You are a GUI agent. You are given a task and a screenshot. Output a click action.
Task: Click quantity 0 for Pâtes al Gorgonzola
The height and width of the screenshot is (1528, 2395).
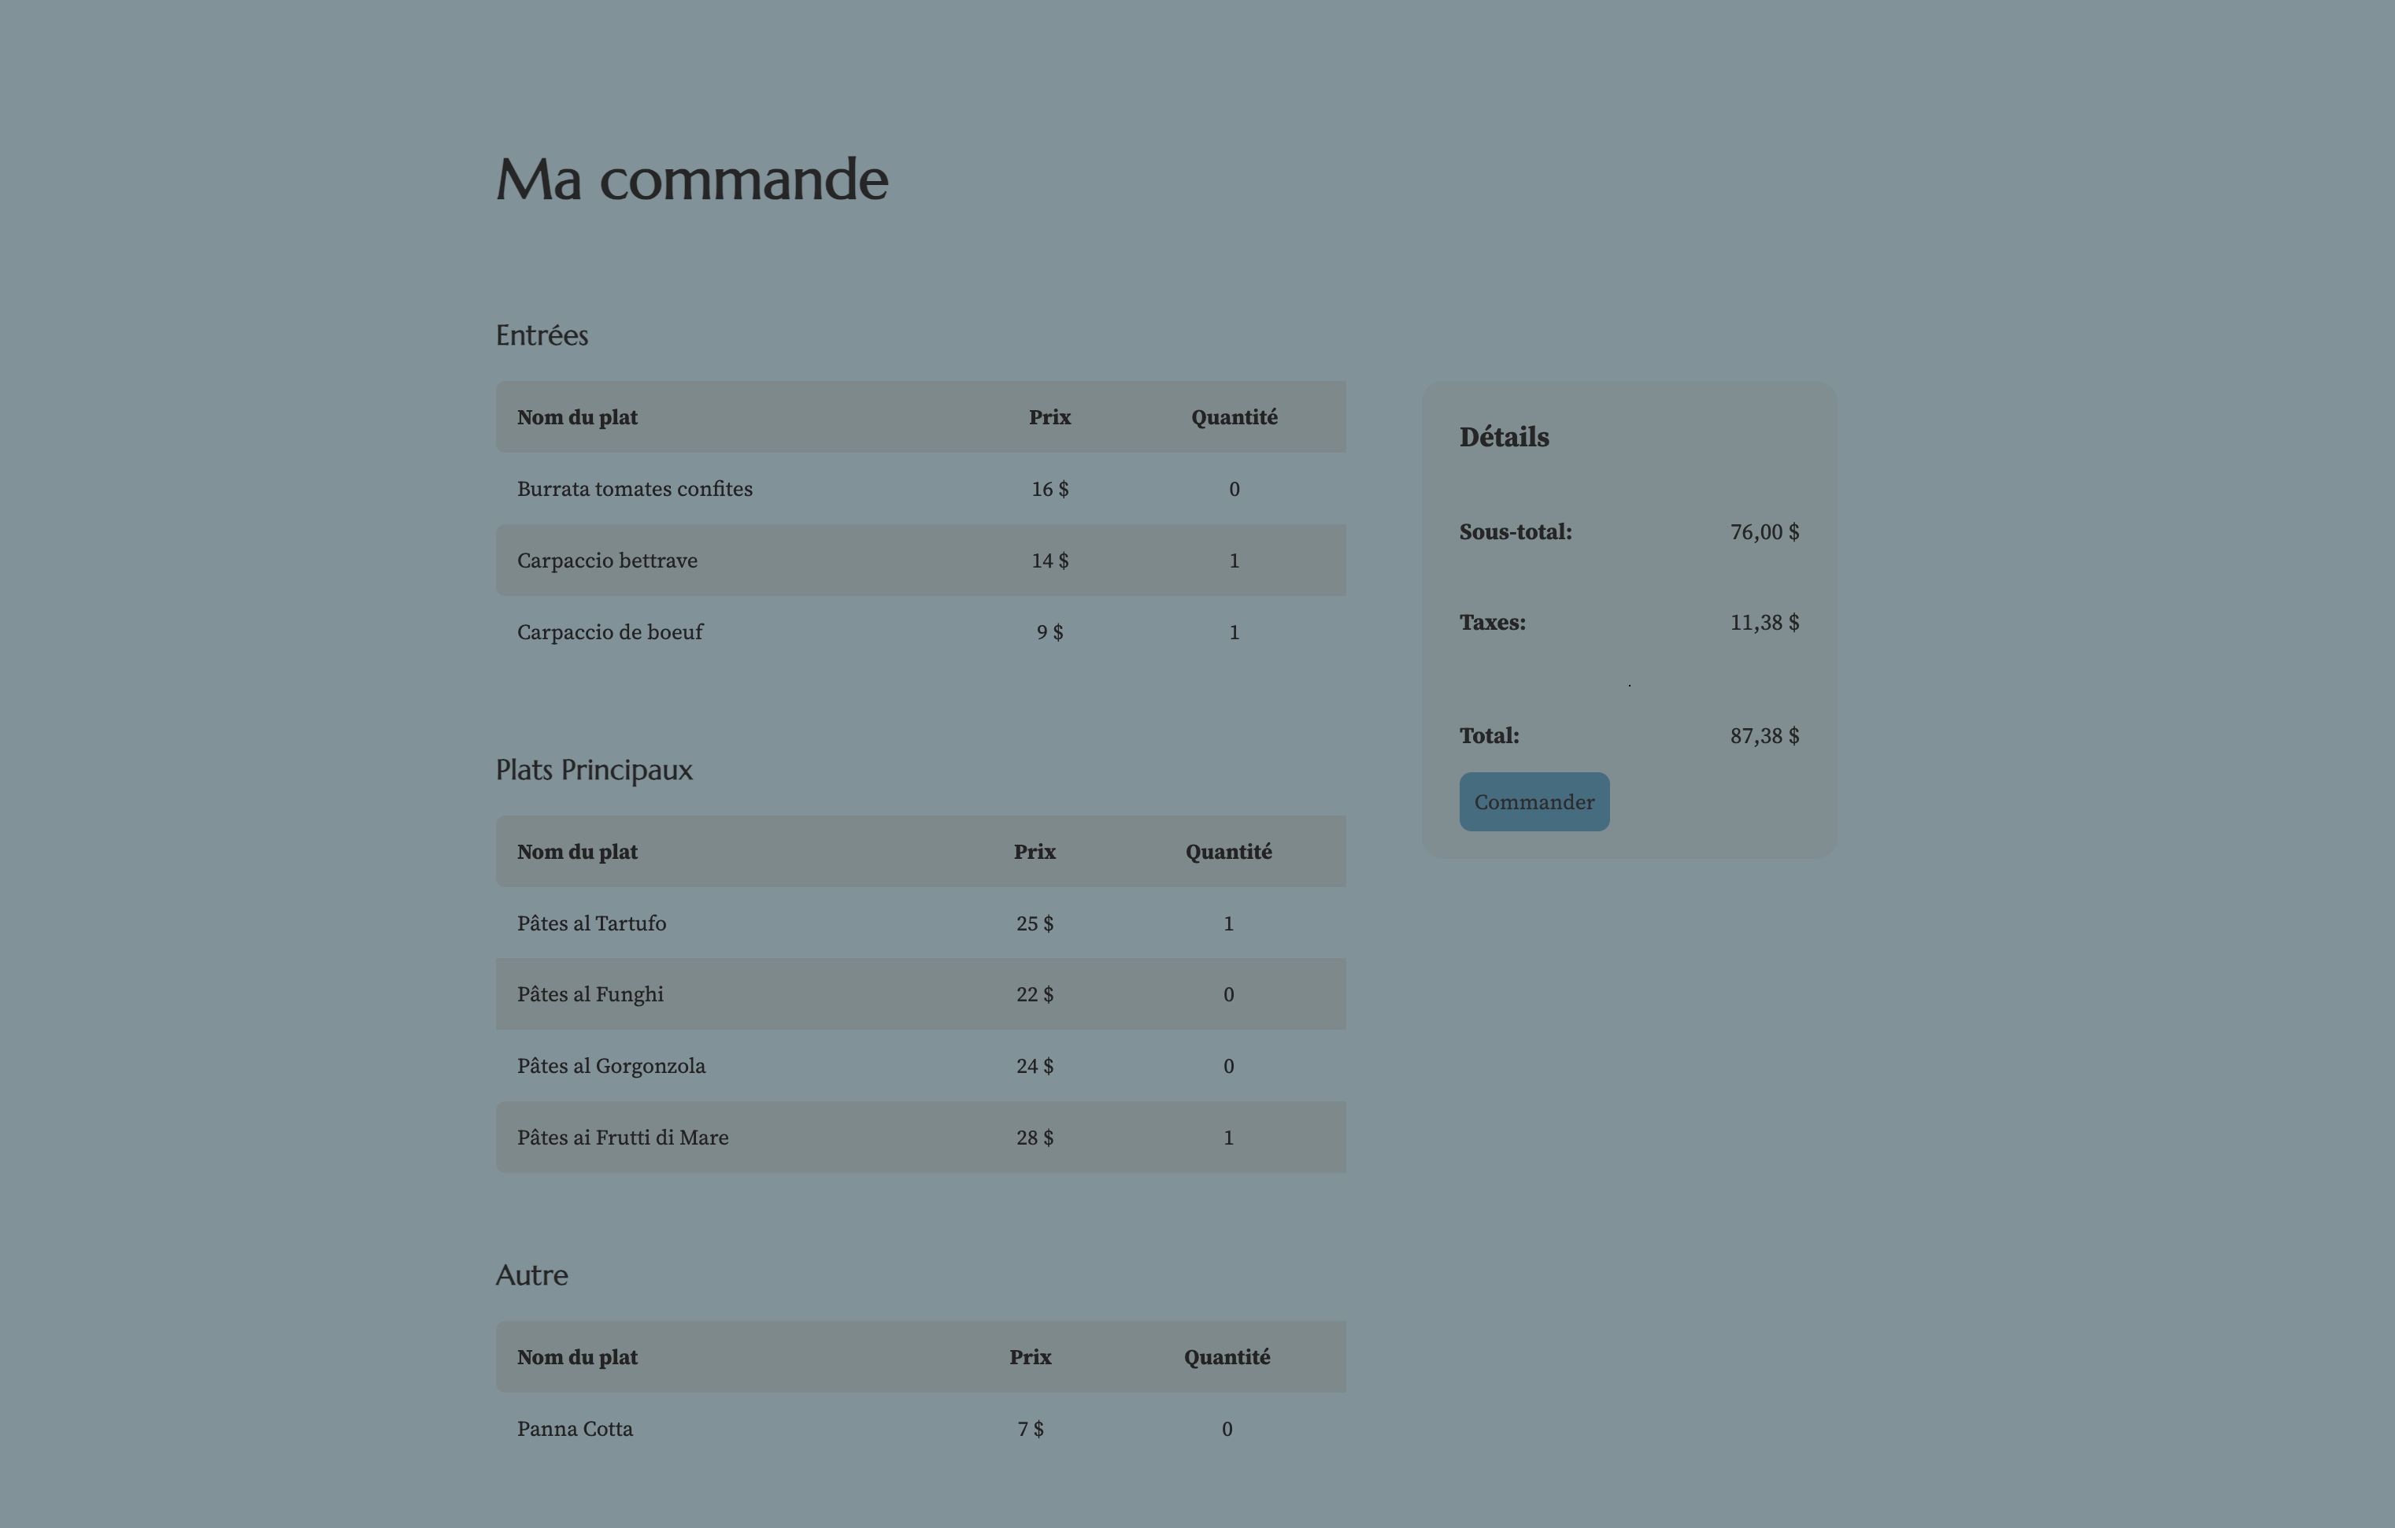1228,1065
